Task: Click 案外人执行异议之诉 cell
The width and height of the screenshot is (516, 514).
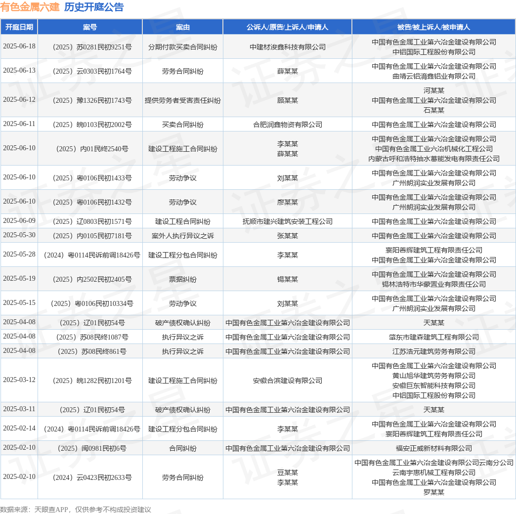Action: pos(183,236)
